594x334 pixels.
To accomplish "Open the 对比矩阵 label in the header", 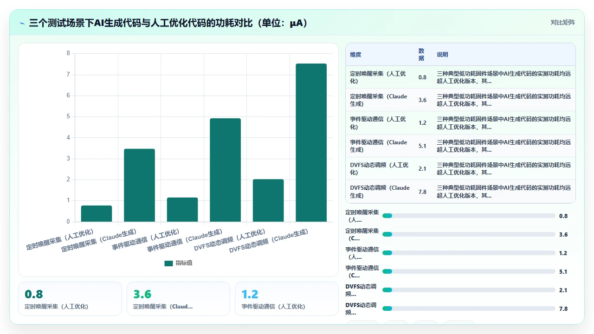I will pyautogui.click(x=562, y=22).
